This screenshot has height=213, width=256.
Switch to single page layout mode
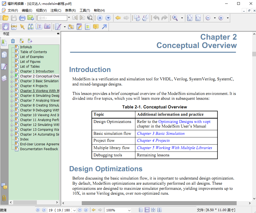click(x=141, y=210)
